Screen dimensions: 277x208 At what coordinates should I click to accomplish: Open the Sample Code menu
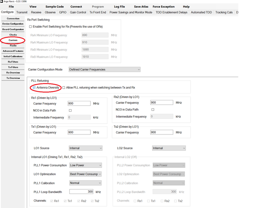point(54,6)
